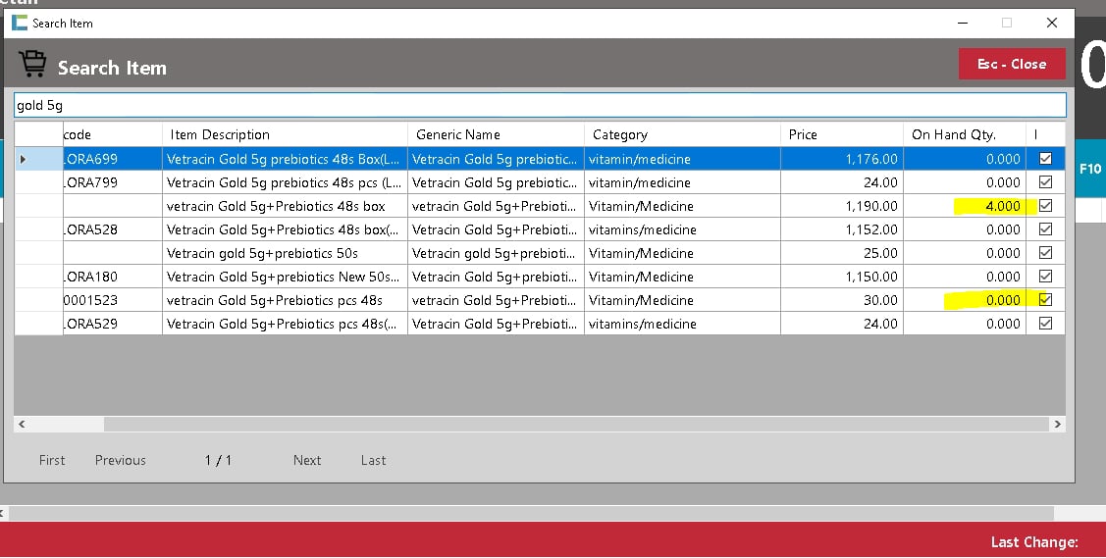This screenshot has width=1106, height=558.
Task: Click the horizontal scrollbar left arrow
Action: [x=22, y=425]
